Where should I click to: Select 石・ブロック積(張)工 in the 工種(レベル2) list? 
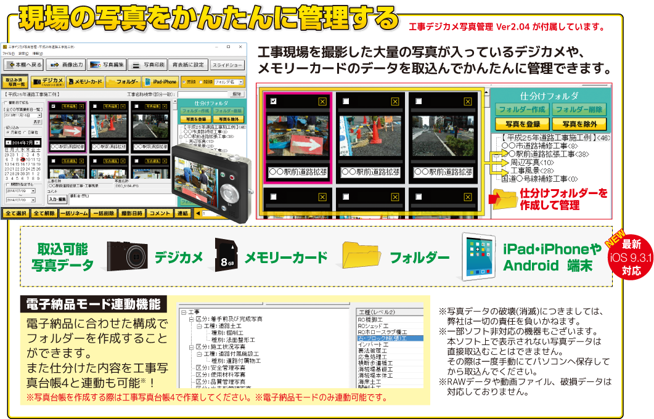[390, 338]
